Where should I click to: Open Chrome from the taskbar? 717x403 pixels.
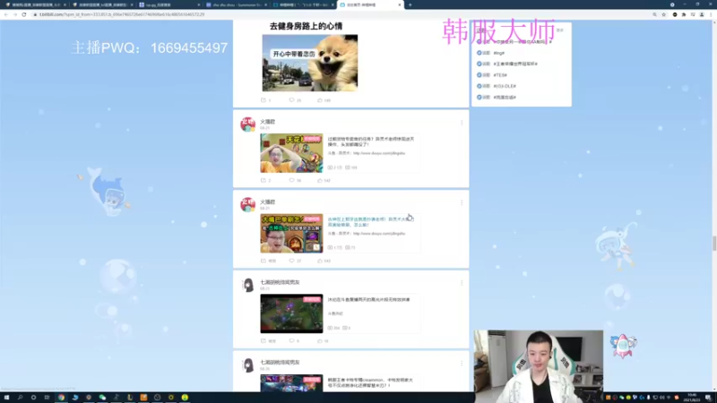click(61, 398)
